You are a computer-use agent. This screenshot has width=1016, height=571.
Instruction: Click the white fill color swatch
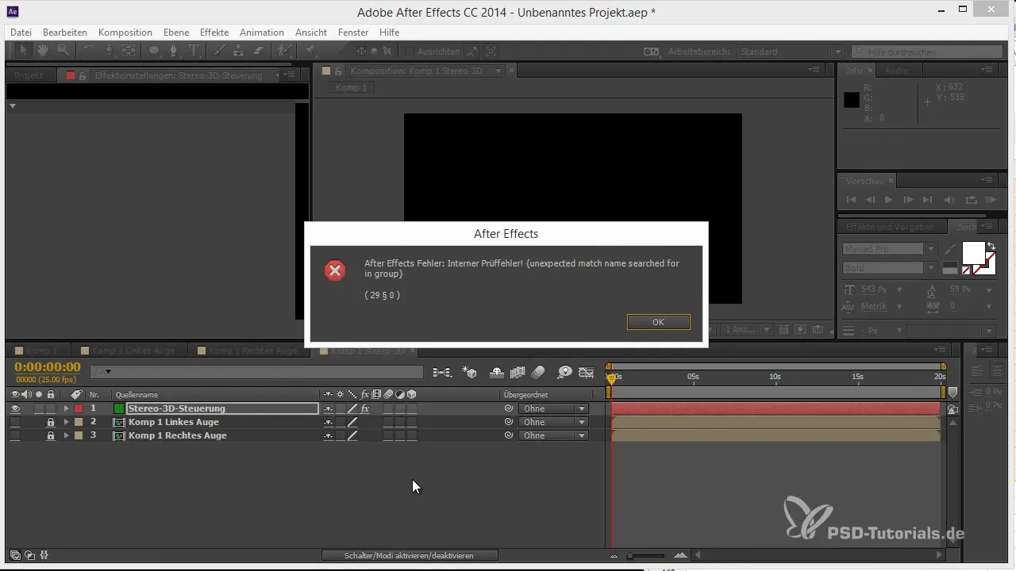pyautogui.click(x=973, y=252)
